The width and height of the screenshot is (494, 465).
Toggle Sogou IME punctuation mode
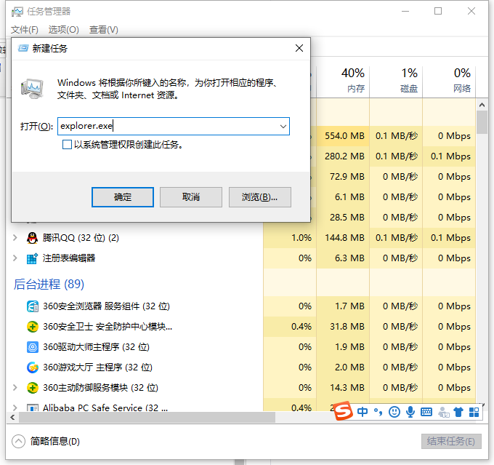[378, 412]
